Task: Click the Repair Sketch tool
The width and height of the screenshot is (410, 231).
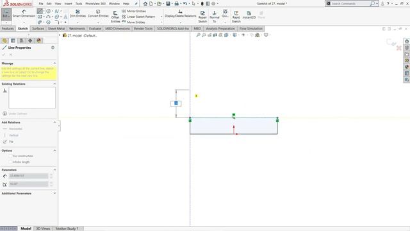Action: 202,17
